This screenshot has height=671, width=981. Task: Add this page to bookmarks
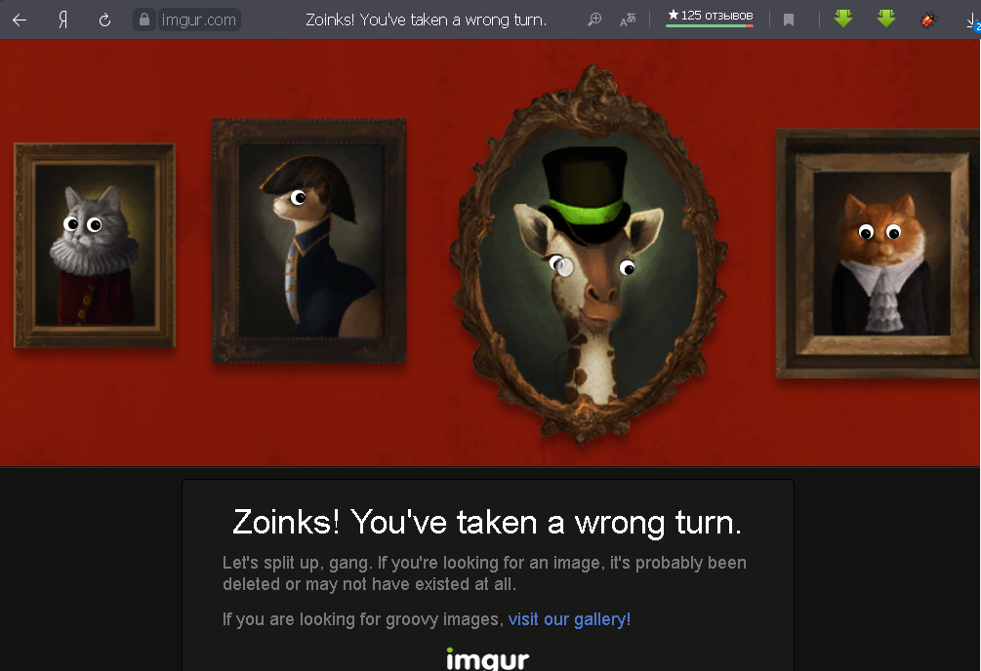tap(789, 20)
